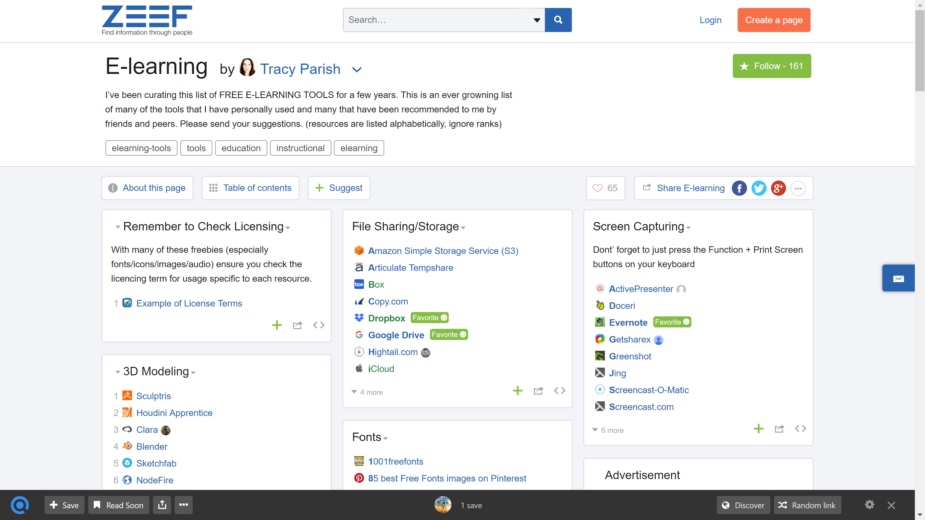This screenshot has height=520, width=925.
Task: Toggle Follow - 161 button
Action: [771, 66]
